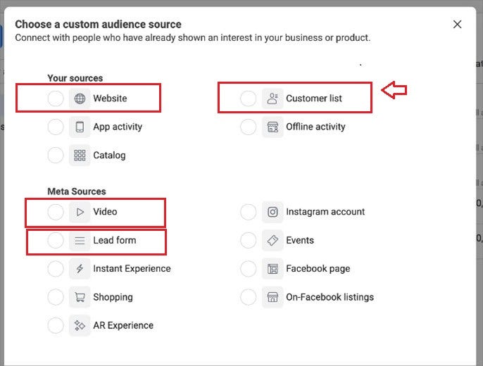
Task: Click the On-Facebook listings storefront icon
Action: 272,297
